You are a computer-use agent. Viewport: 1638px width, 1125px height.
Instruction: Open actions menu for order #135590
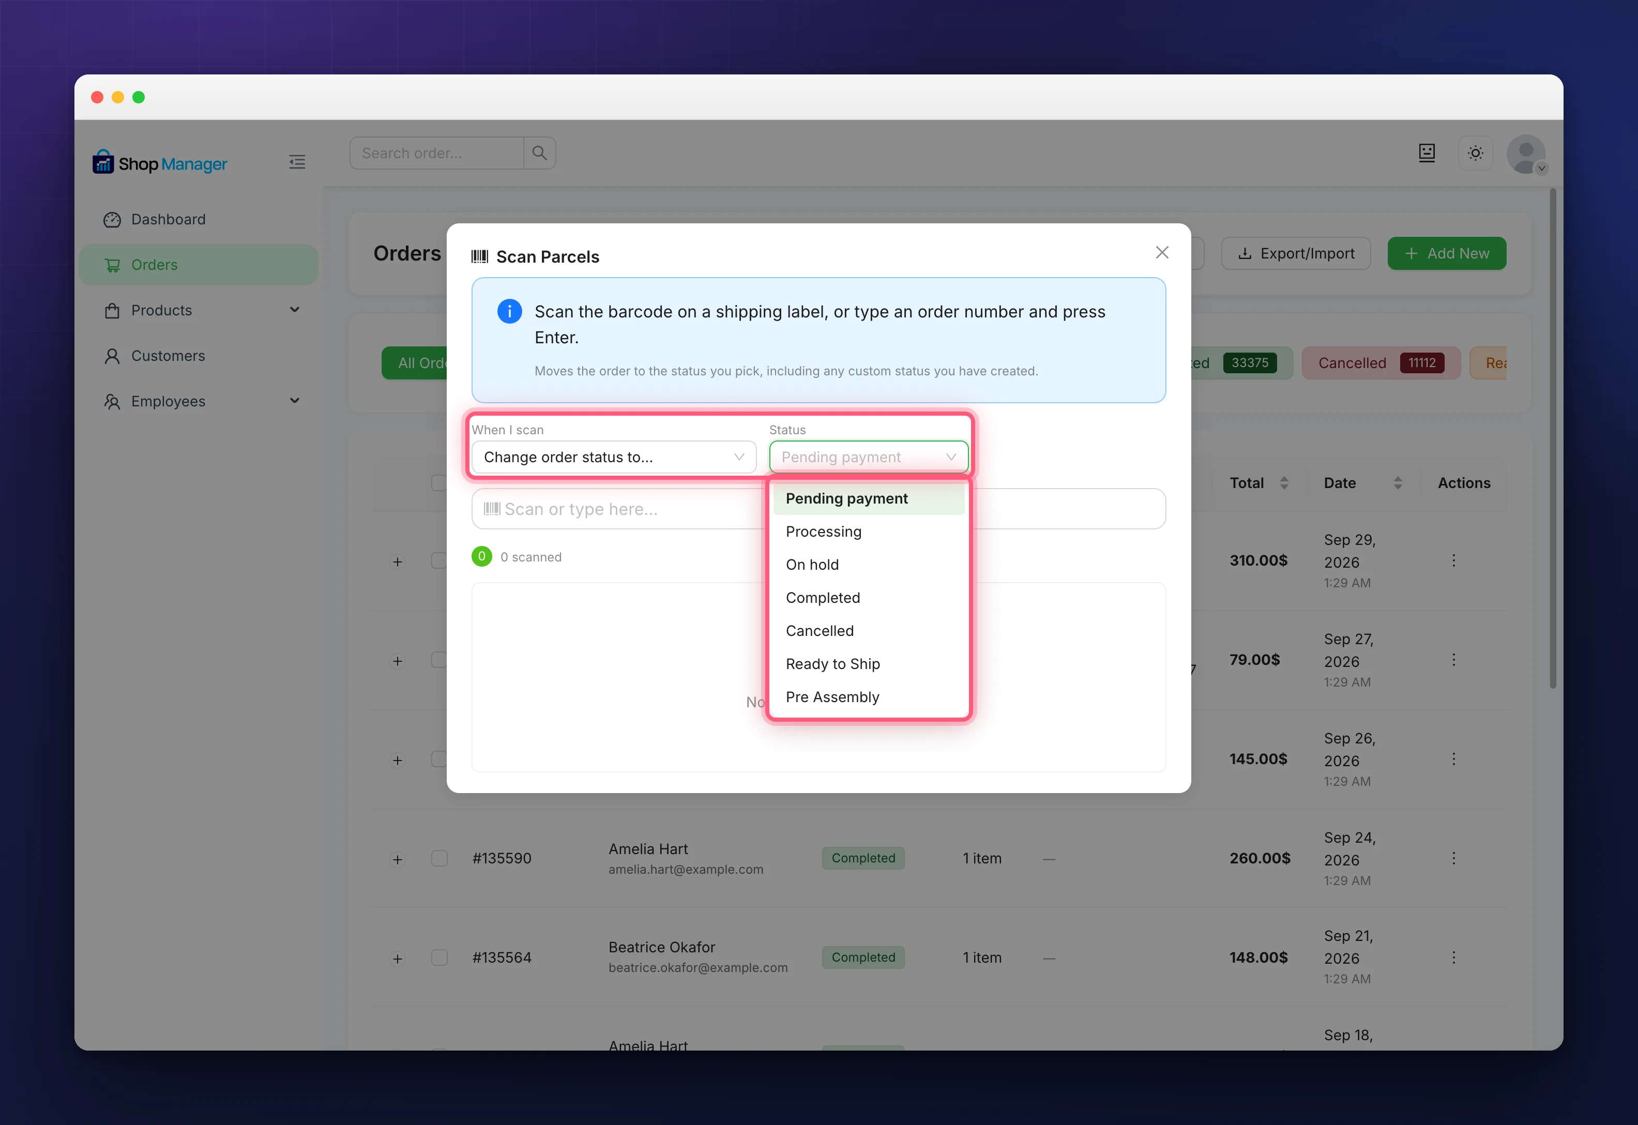1453,858
